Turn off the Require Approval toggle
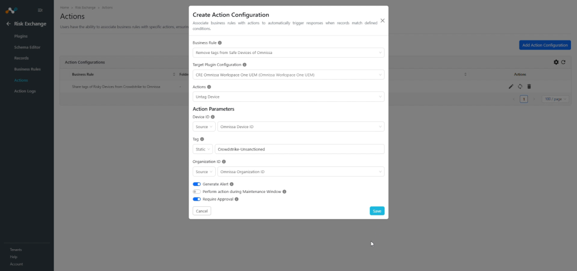 coord(197,199)
